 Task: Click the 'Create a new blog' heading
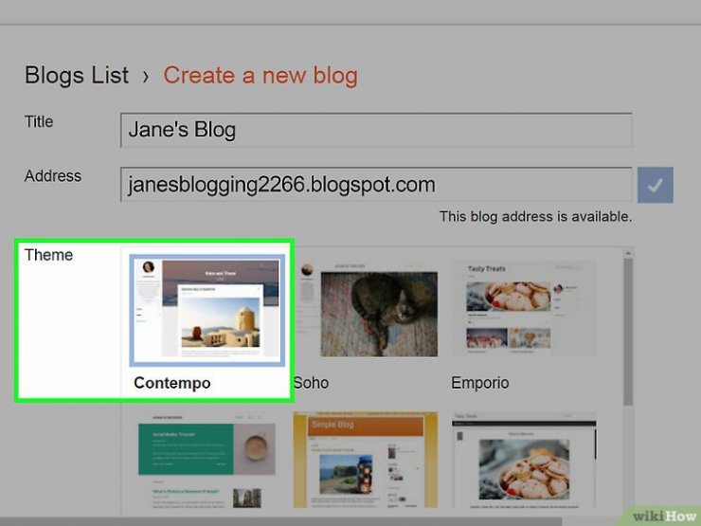tap(261, 75)
